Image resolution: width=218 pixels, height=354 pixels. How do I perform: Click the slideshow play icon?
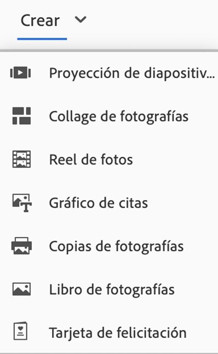coord(20,73)
